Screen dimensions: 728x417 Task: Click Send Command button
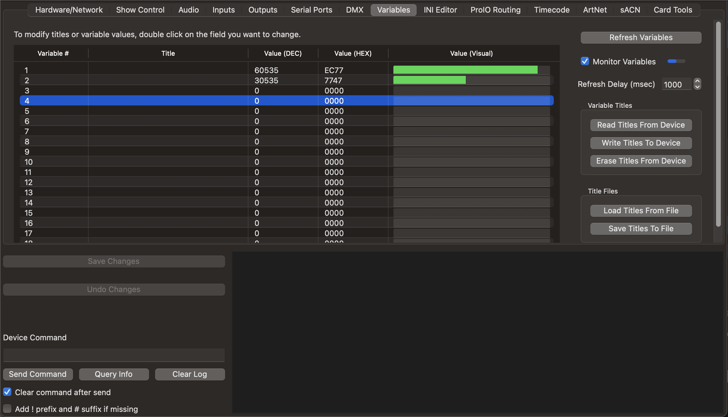coord(38,374)
